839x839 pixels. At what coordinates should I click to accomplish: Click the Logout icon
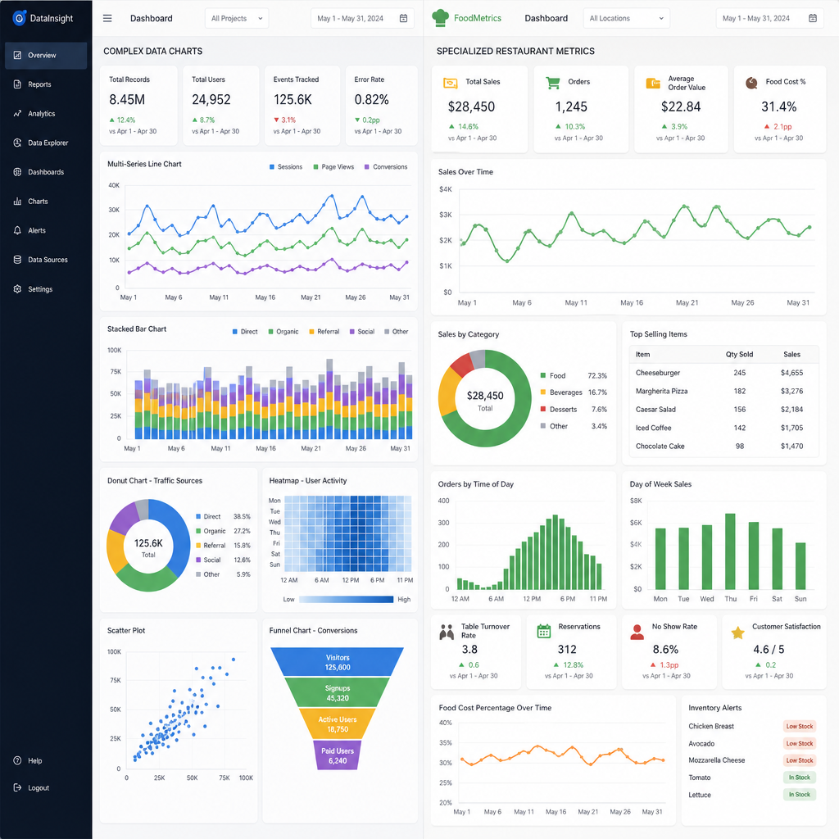click(18, 787)
